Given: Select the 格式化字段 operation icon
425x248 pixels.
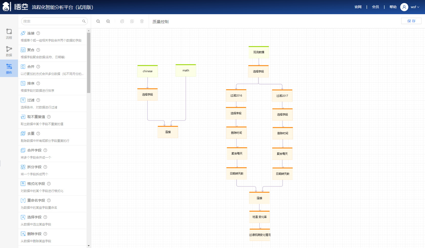Looking at the screenshot, I should click(23, 184).
